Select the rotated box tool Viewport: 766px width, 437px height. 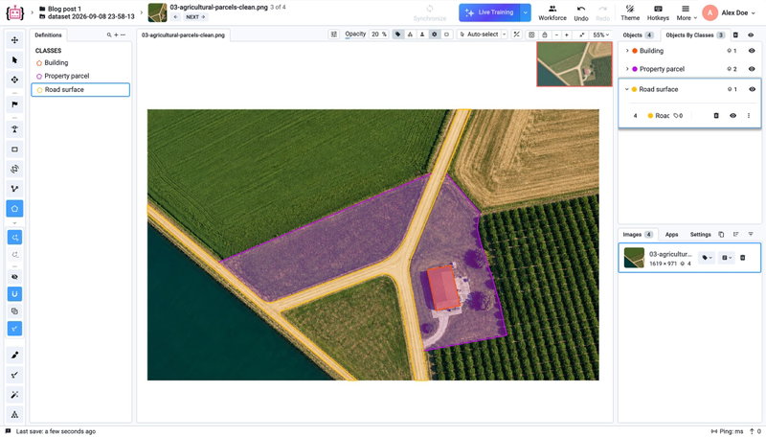pyautogui.click(x=14, y=169)
